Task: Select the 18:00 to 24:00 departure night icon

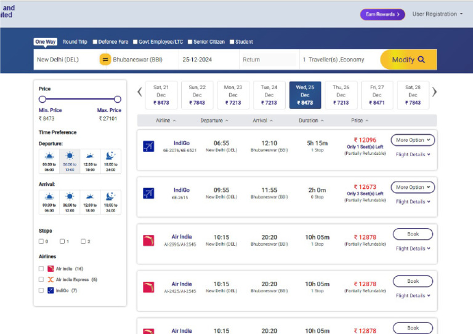Action: 110,156
